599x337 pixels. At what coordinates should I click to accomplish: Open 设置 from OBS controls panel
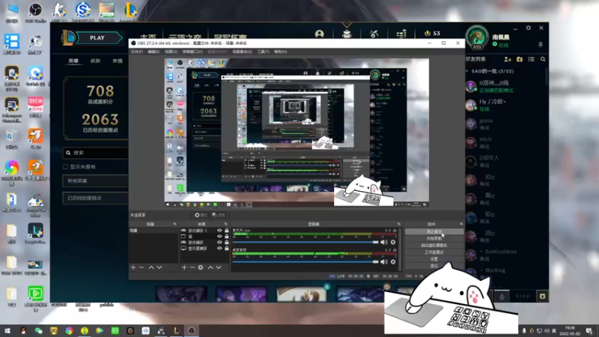click(x=434, y=259)
